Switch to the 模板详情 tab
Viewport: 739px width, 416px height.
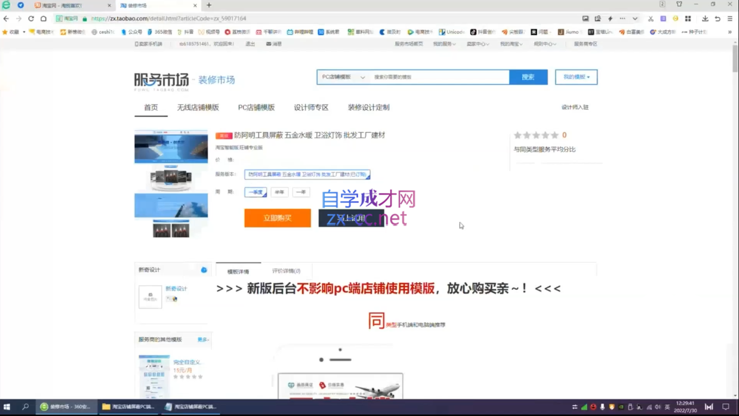point(238,271)
